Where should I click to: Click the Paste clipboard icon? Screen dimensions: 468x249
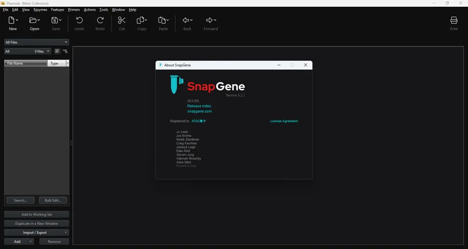point(162,20)
